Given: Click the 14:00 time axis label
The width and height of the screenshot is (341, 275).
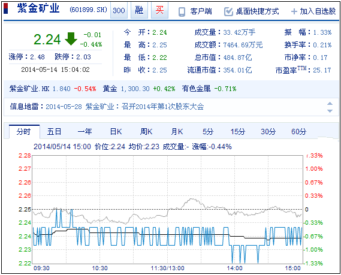Looking at the screenshot, I should pyautogui.click(x=234, y=268).
